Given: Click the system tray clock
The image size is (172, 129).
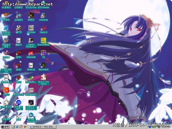Looking at the screenshot, I should click(x=166, y=127).
